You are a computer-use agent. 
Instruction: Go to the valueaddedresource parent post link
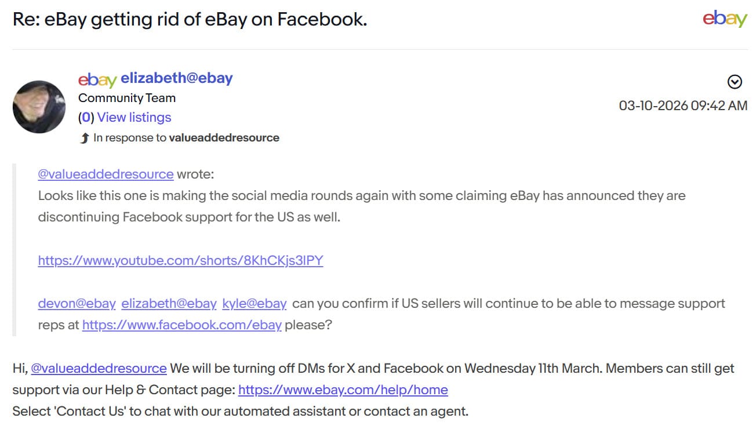coord(224,138)
